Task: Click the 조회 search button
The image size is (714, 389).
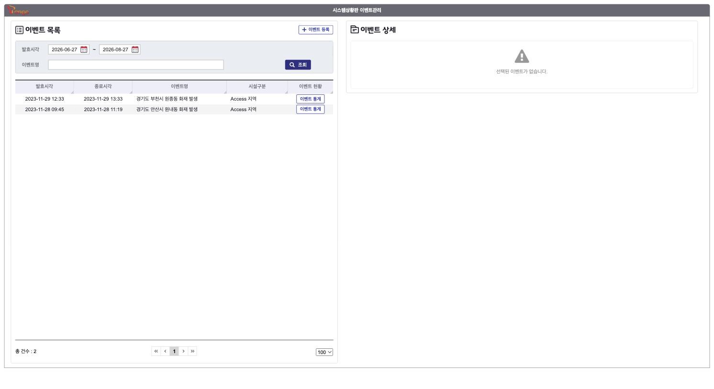Action: [x=298, y=65]
